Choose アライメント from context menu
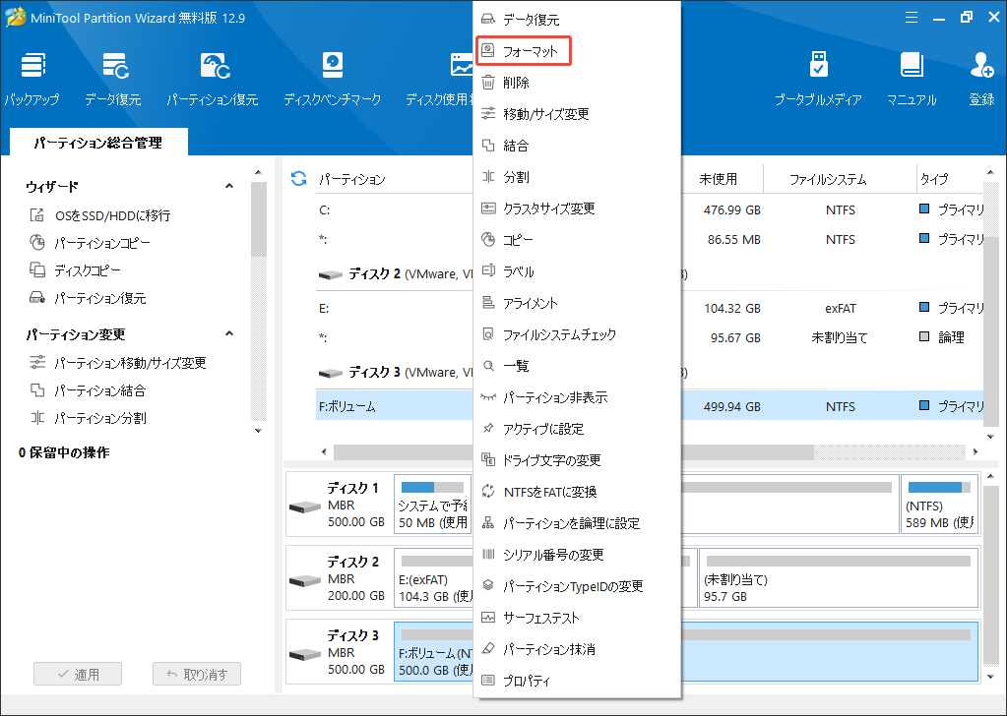The width and height of the screenshot is (1007, 716). coord(577,303)
